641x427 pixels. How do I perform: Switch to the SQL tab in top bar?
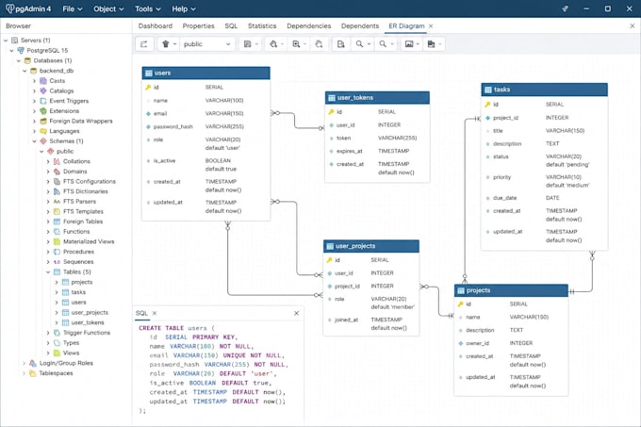tap(231, 25)
